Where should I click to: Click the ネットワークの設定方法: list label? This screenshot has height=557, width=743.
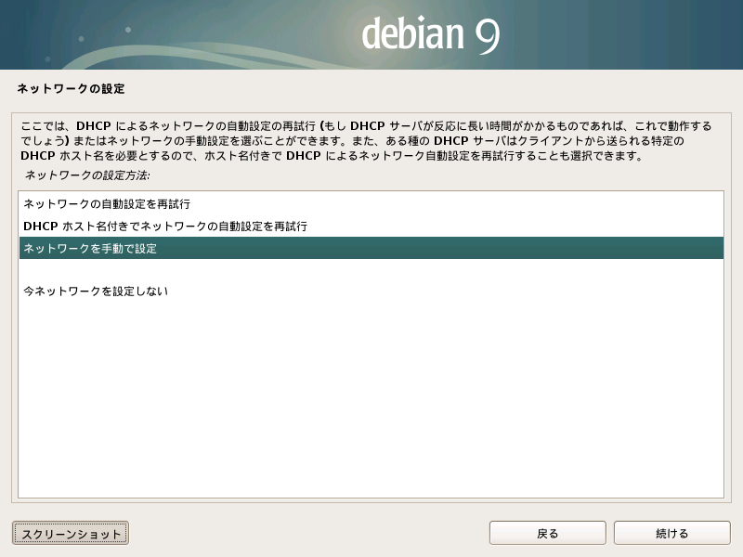pyautogui.click(x=87, y=175)
